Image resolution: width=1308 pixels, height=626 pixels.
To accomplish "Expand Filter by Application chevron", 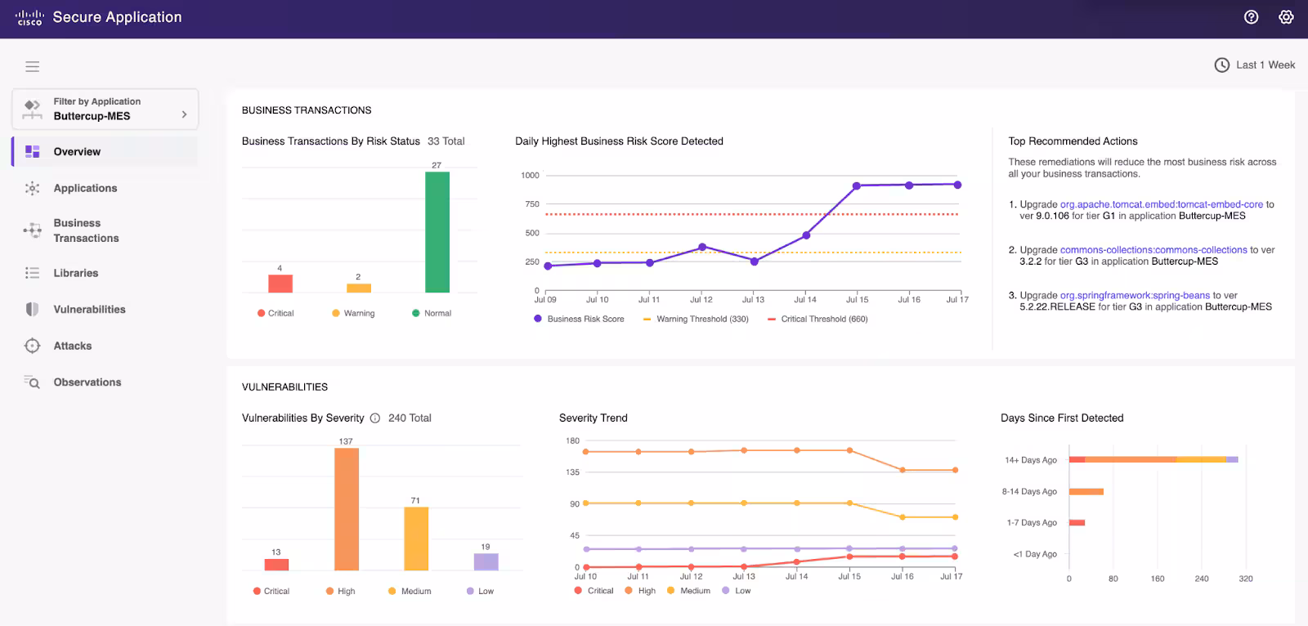I will click(x=184, y=114).
